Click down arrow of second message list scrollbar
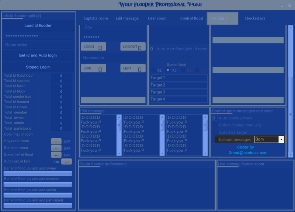The image size is (295, 212). (162, 153)
